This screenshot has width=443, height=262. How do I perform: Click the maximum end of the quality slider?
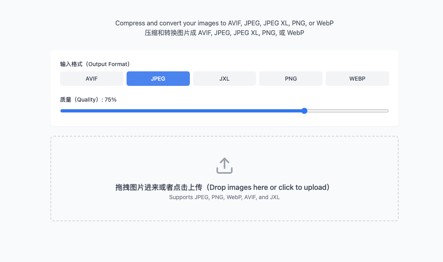pyautogui.click(x=387, y=111)
